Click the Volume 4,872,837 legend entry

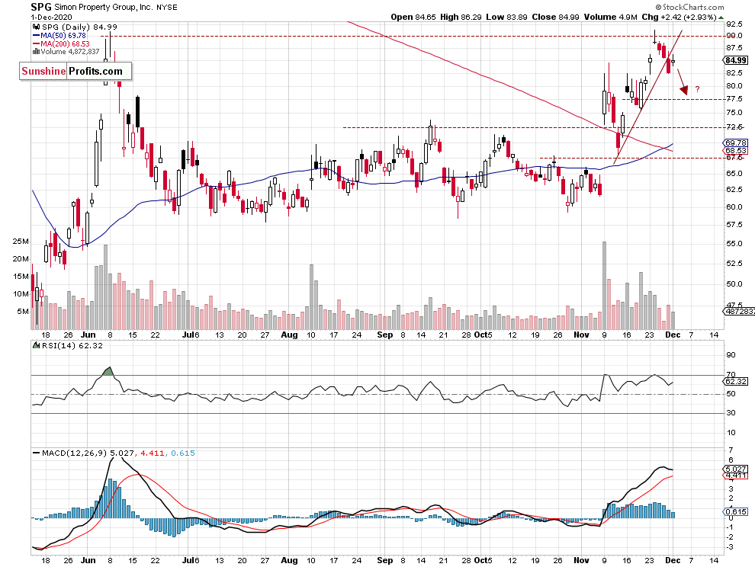(70, 52)
